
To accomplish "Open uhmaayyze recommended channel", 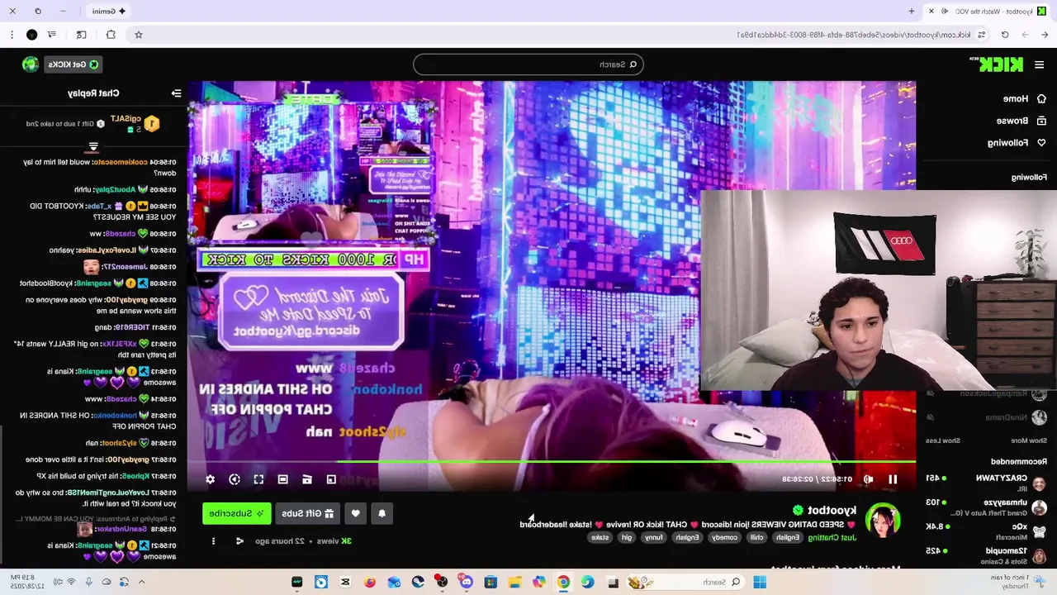I will pyautogui.click(x=985, y=507).
